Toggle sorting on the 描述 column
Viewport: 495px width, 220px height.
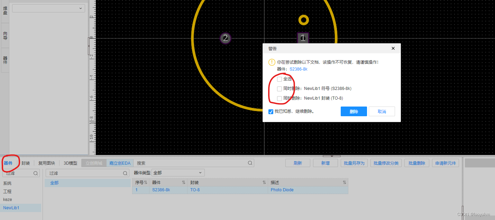point(345,182)
